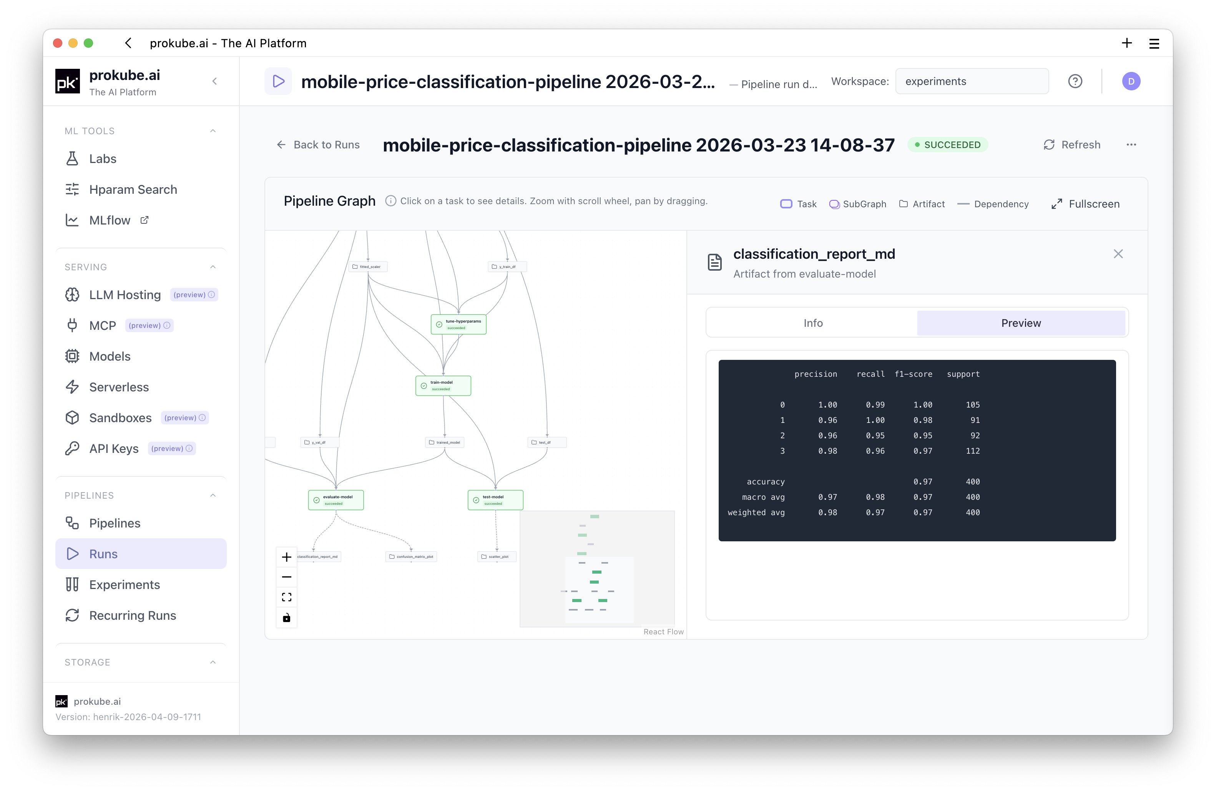Screen dimensions: 1216x792
Task: Open Sandboxes page
Action: point(141,418)
